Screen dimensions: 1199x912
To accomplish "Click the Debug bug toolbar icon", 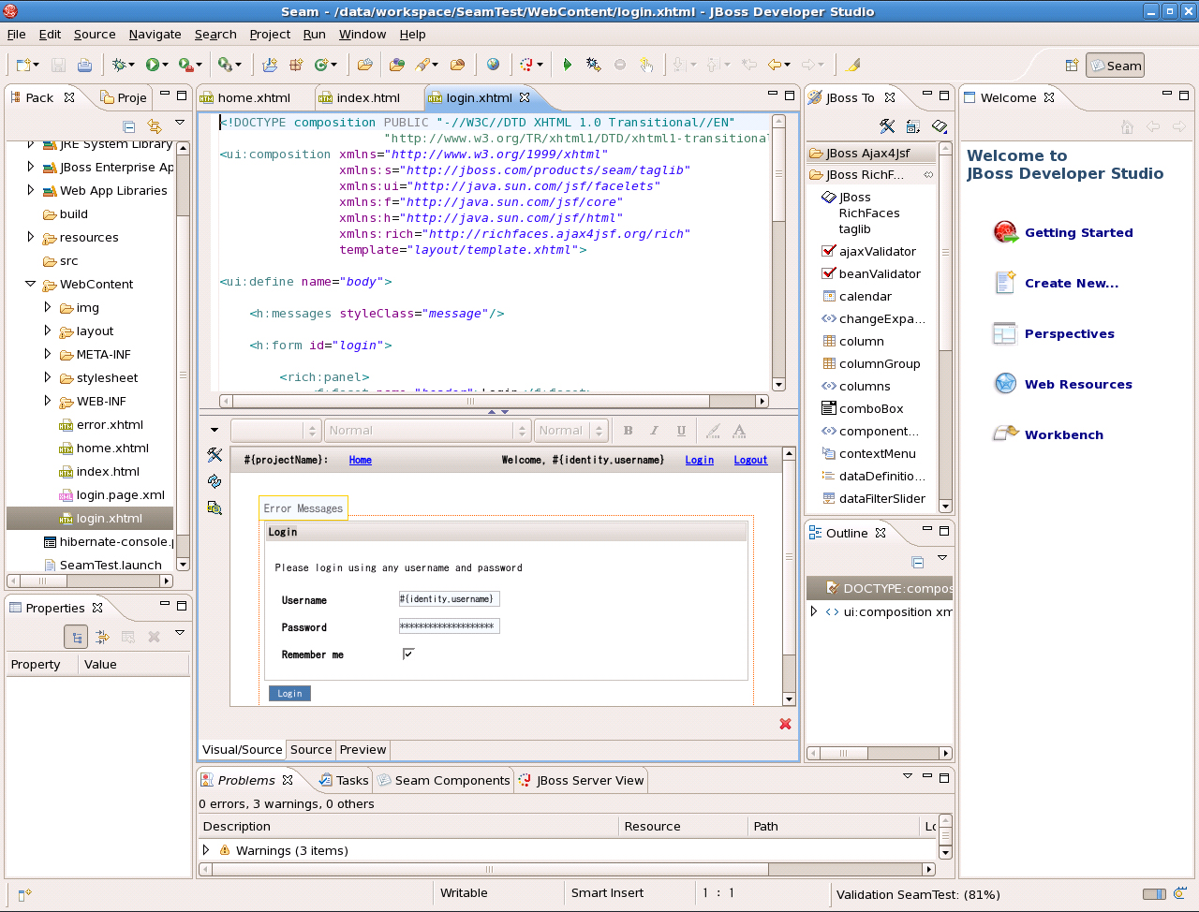I will pos(118,65).
